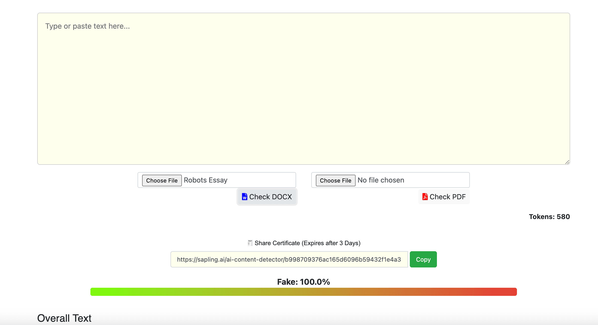598x325 pixels.
Task: Click the Robots Essay file name
Action: click(205, 180)
